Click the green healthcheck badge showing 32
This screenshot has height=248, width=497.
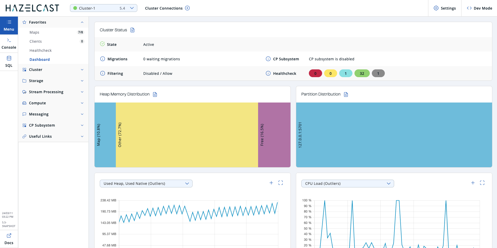click(362, 73)
